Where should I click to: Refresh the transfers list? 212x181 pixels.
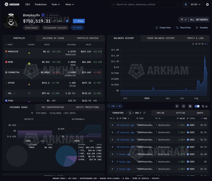tap(144, 113)
